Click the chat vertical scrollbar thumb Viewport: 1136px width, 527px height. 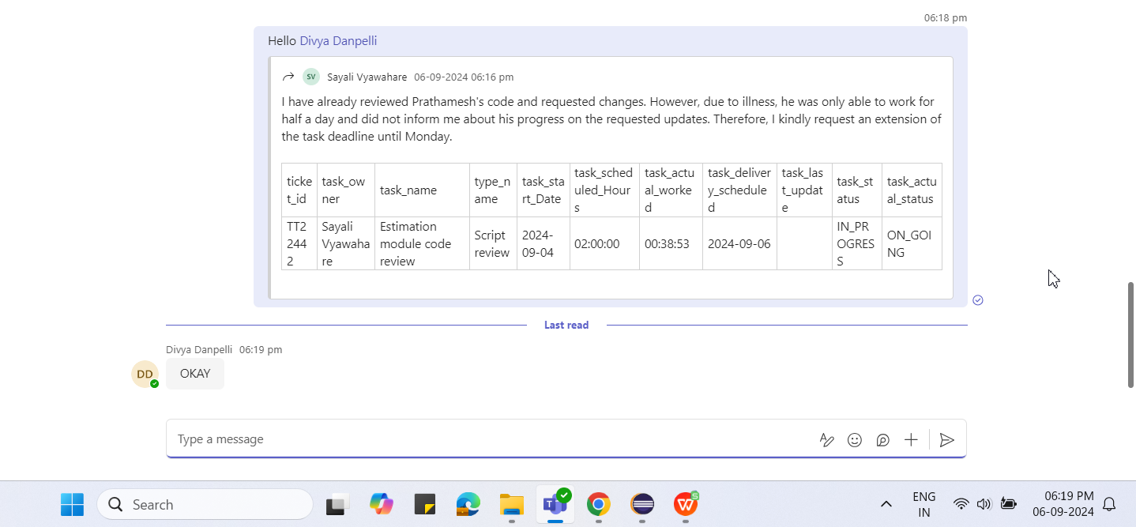click(1130, 334)
